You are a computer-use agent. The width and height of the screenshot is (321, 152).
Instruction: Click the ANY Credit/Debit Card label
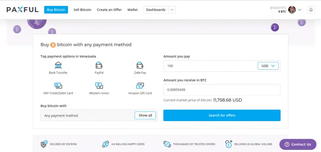point(58,93)
